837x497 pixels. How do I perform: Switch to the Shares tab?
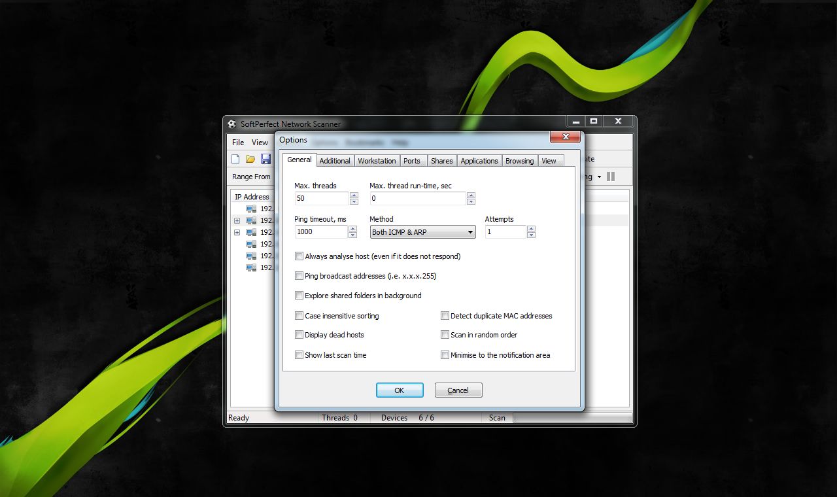coord(441,161)
